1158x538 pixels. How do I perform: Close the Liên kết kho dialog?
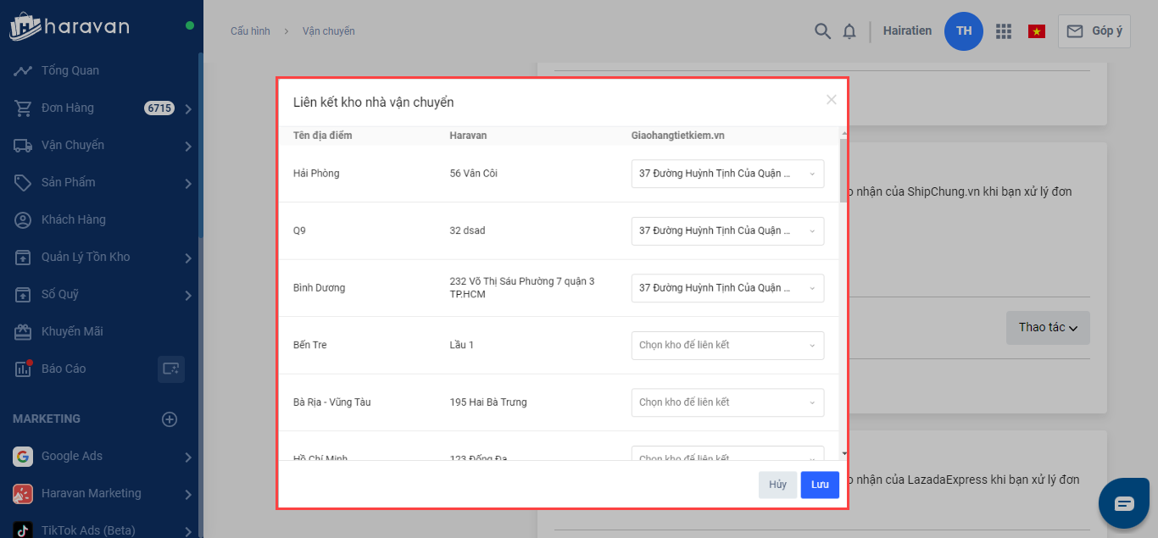point(831,100)
